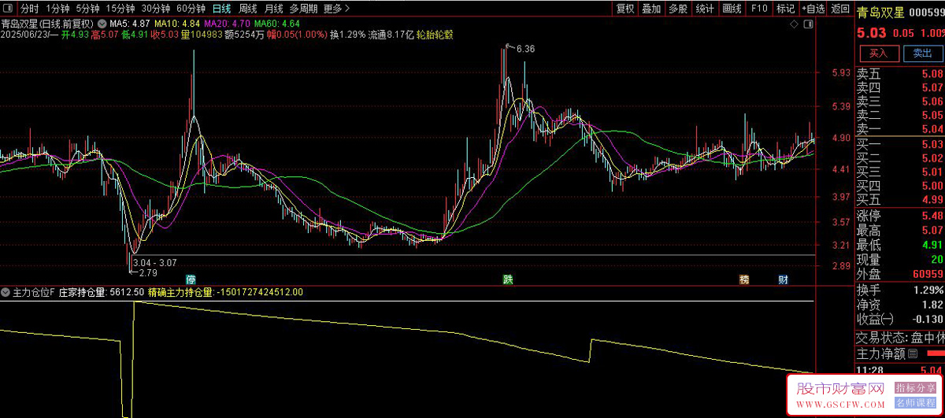This screenshot has height=418, width=945.
Task: Click the MA20: 4.70 indicator label
Action: (226, 24)
